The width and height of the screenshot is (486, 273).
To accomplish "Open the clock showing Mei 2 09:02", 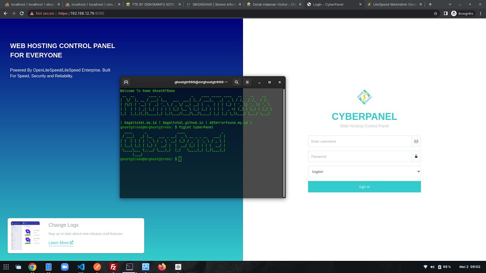I will [x=470, y=267].
